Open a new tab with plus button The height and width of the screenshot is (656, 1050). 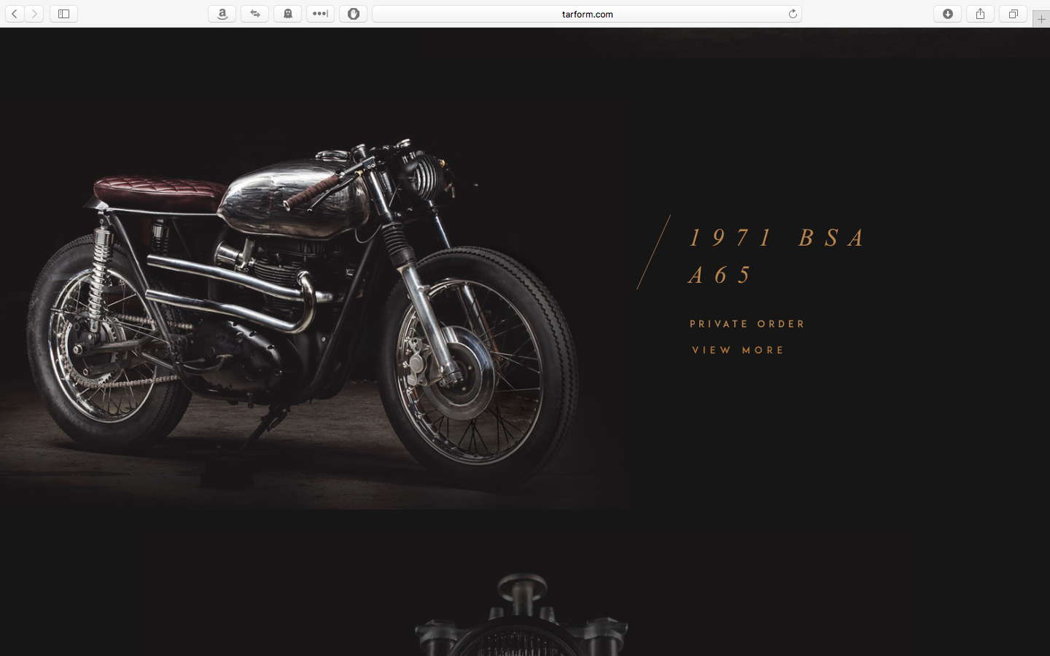pos(1041,19)
